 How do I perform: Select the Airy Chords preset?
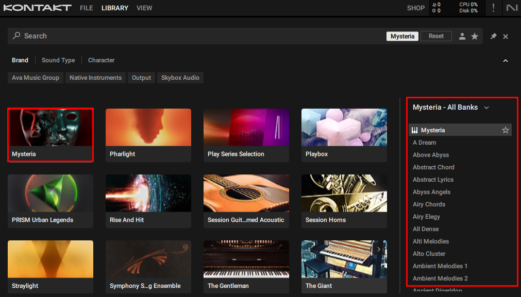coord(429,204)
